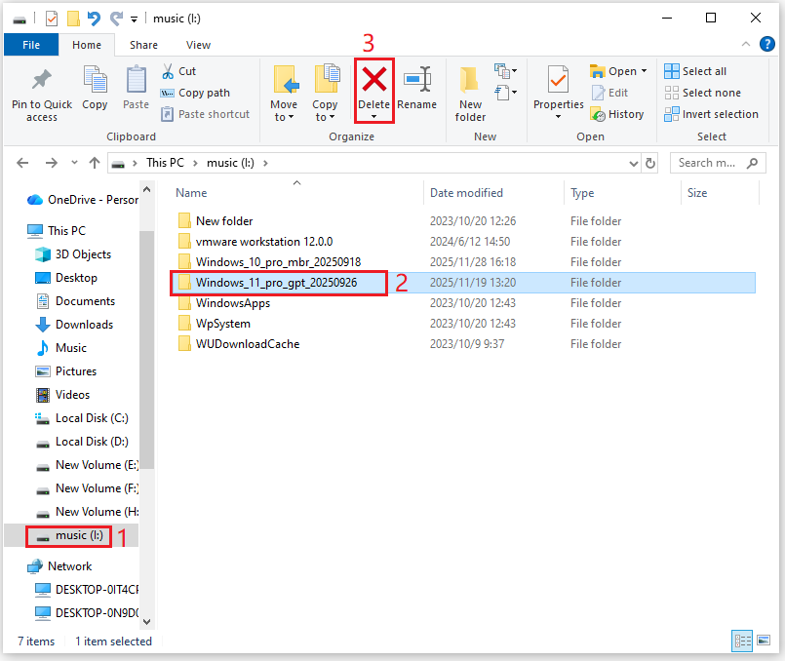Open the File menu

click(x=30, y=44)
